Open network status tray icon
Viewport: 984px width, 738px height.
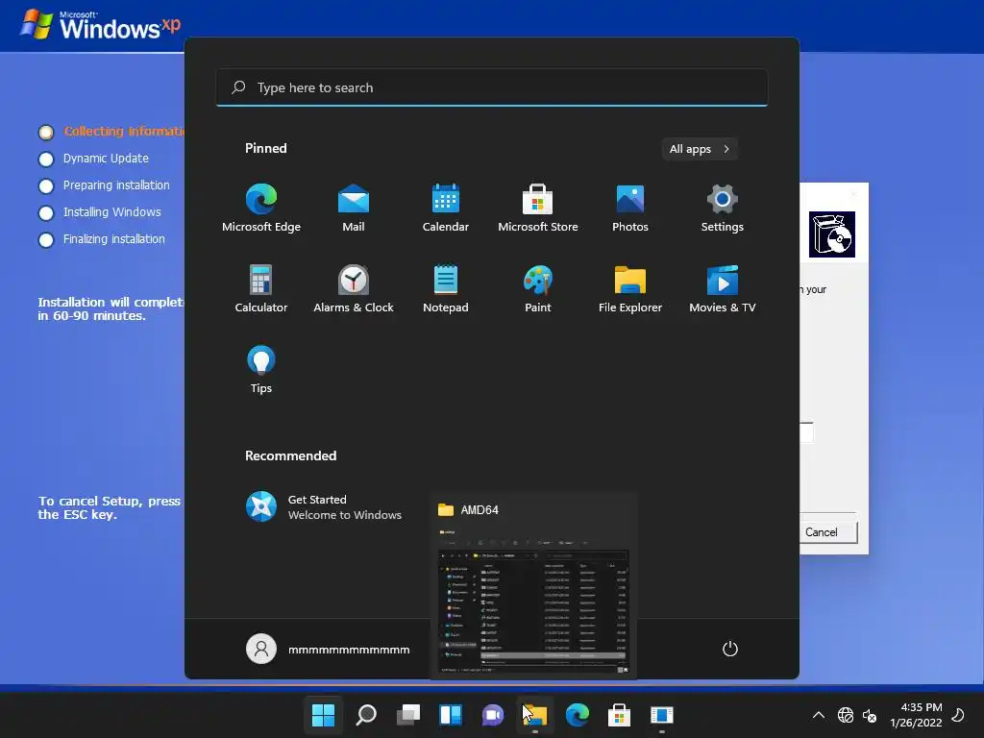click(846, 715)
